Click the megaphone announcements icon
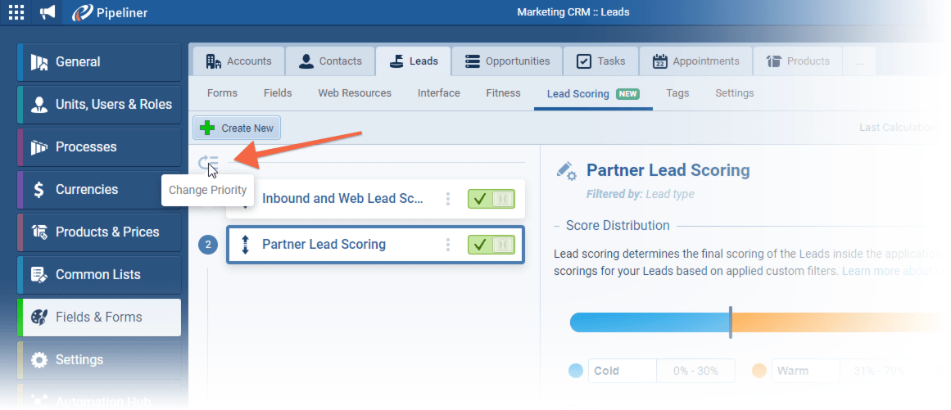This screenshot has width=951, height=410. (48, 12)
